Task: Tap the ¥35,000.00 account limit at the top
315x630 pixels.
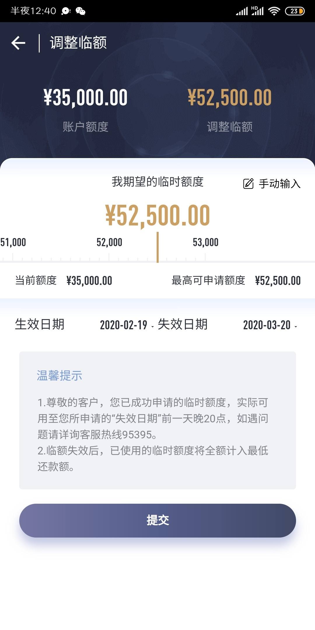Action: [x=85, y=97]
